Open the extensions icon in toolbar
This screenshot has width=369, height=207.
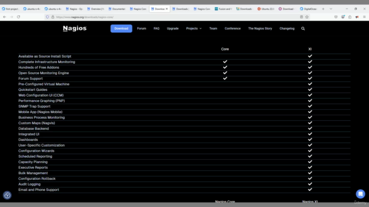pyautogui.click(x=350, y=17)
